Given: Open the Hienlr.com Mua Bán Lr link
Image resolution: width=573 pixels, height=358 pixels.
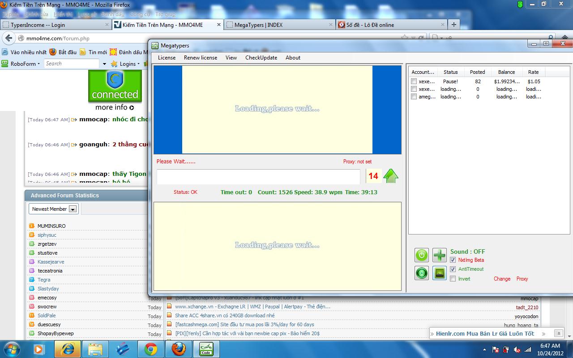Looking at the screenshot, I should (x=485, y=333).
